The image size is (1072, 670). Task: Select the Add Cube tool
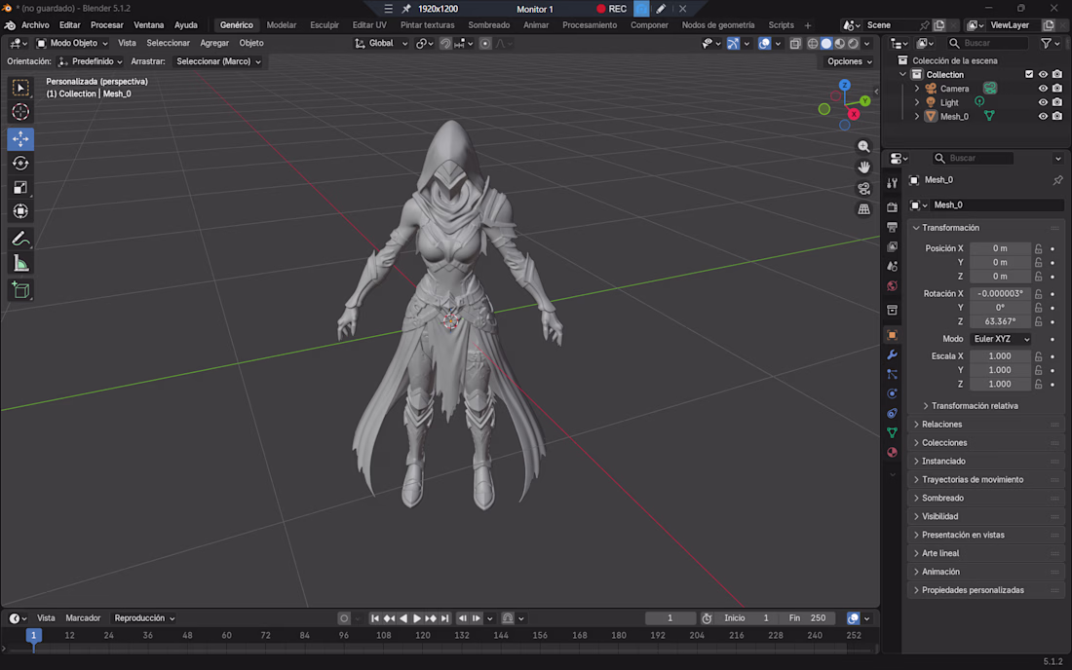click(x=20, y=290)
